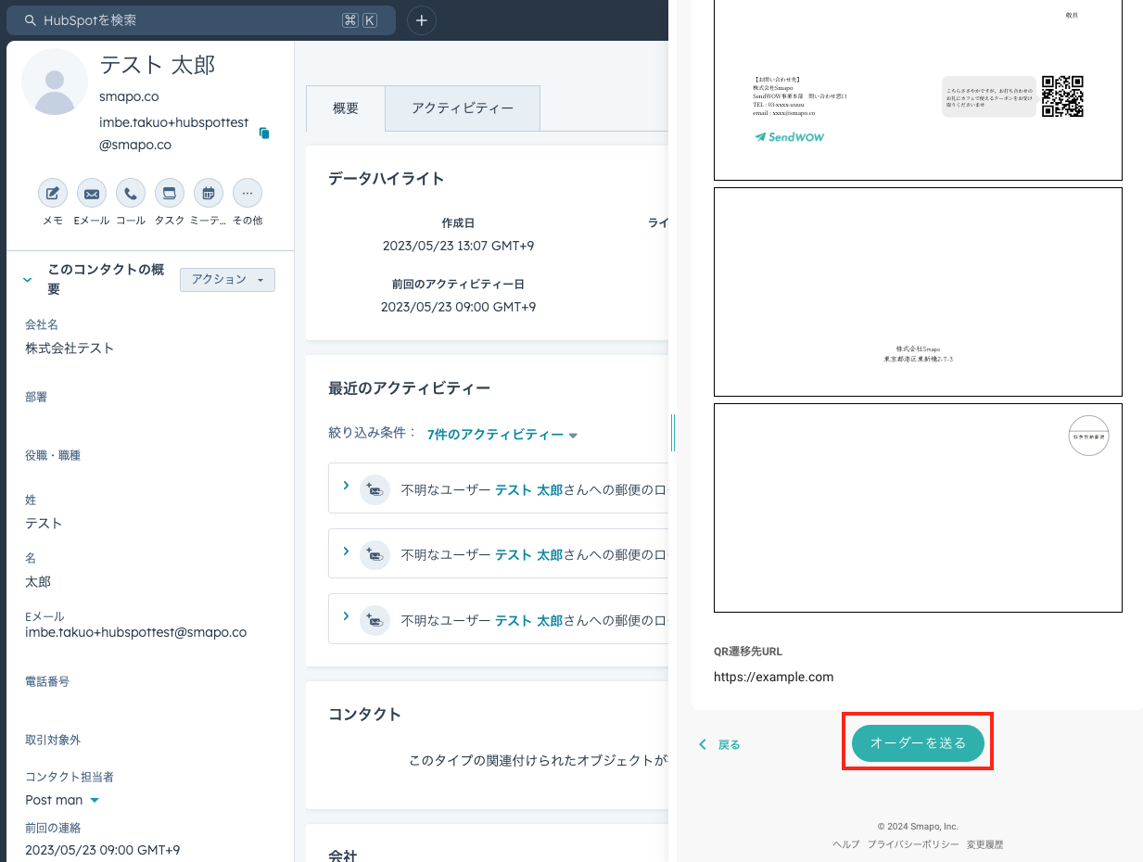Click the first activity's mail log icon

[x=375, y=489]
